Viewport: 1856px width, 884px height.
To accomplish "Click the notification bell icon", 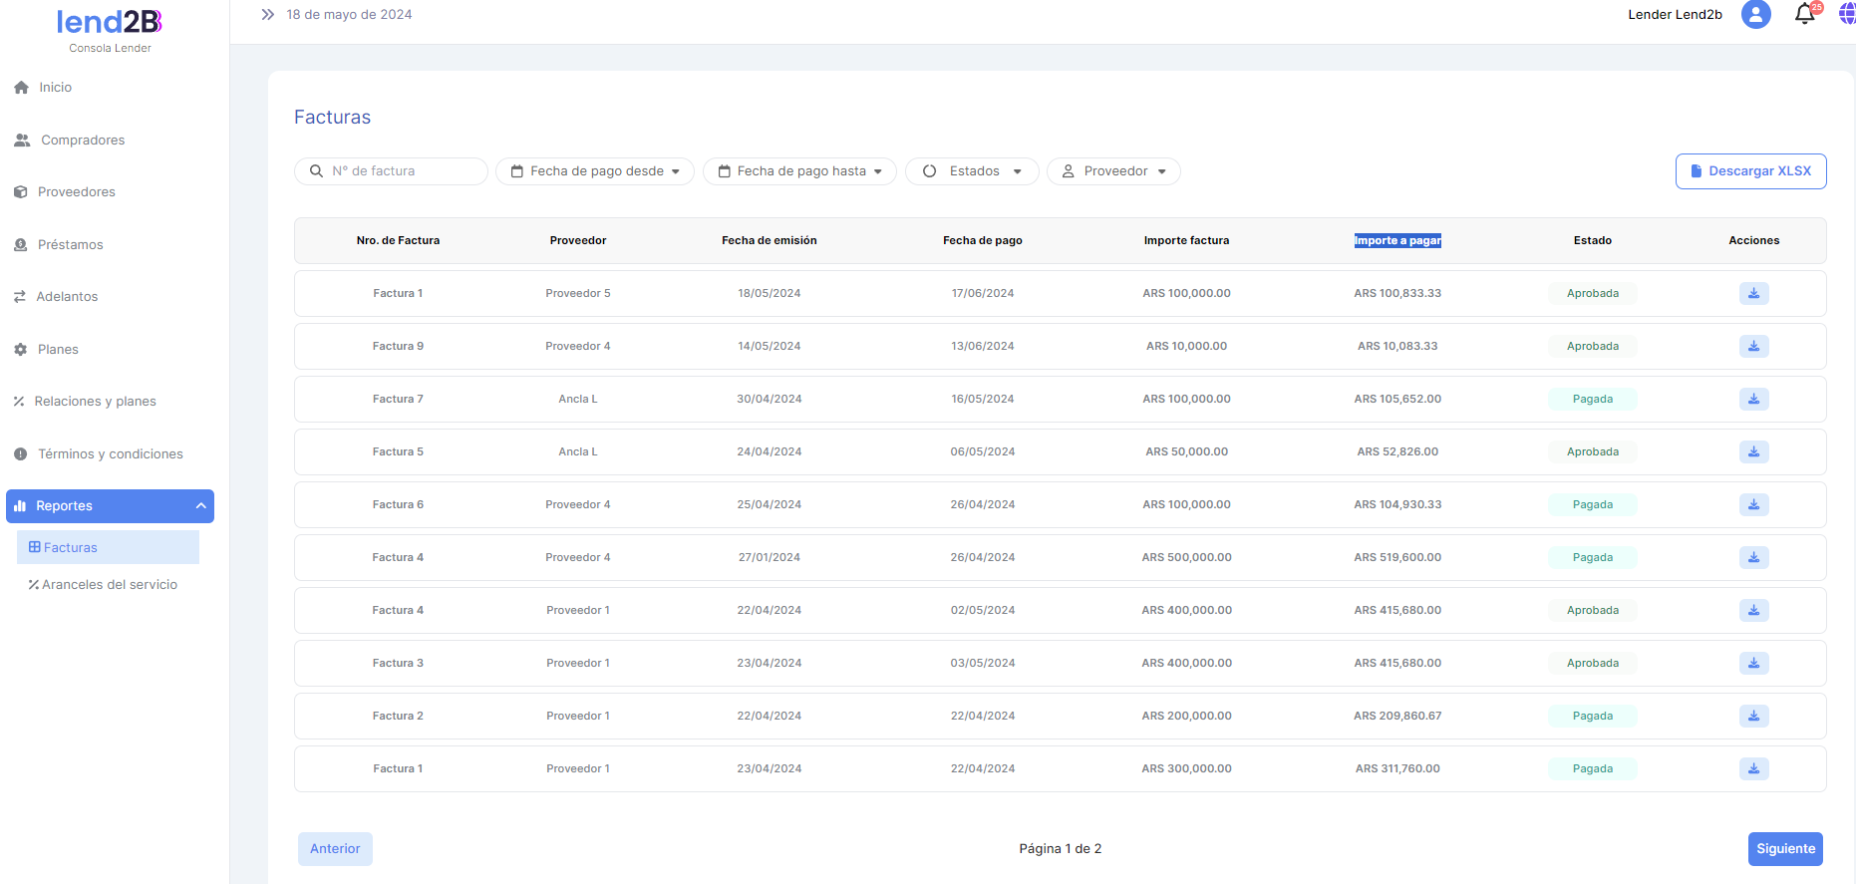I will pos(1804,15).
